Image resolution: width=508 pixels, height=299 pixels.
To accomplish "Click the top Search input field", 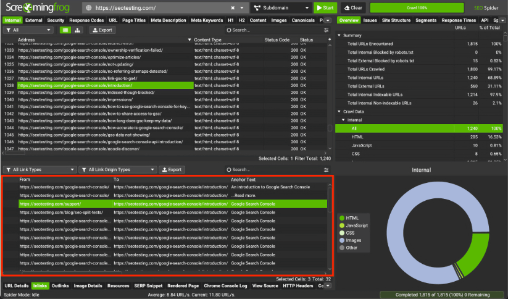I will click(x=272, y=30).
